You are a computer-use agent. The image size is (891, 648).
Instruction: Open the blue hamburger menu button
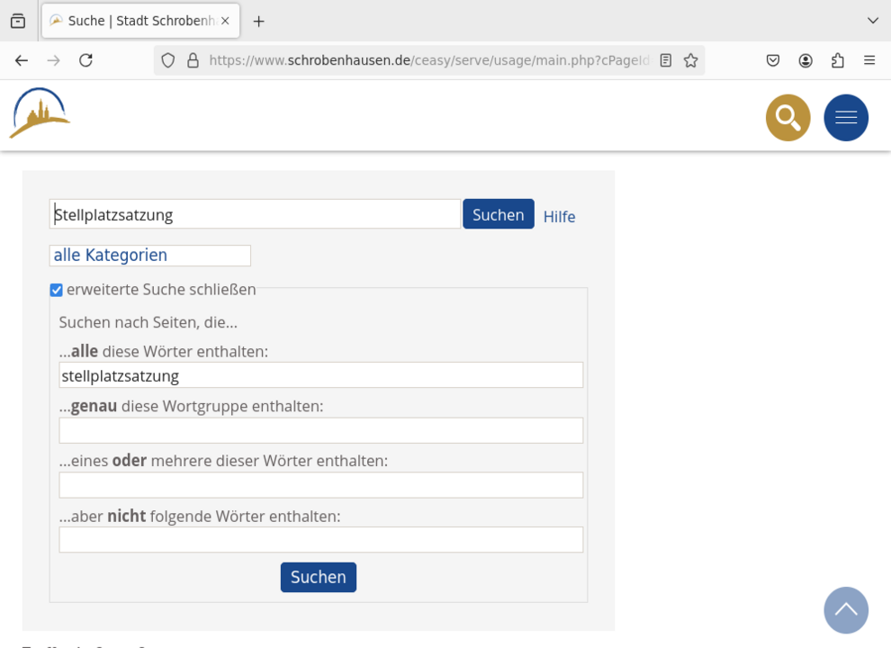click(x=845, y=118)
